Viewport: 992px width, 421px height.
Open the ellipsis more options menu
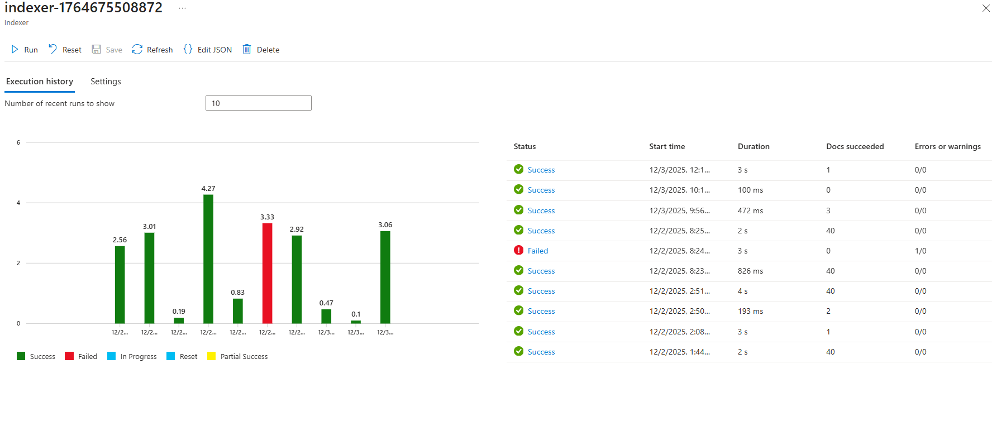pos(182,8)
